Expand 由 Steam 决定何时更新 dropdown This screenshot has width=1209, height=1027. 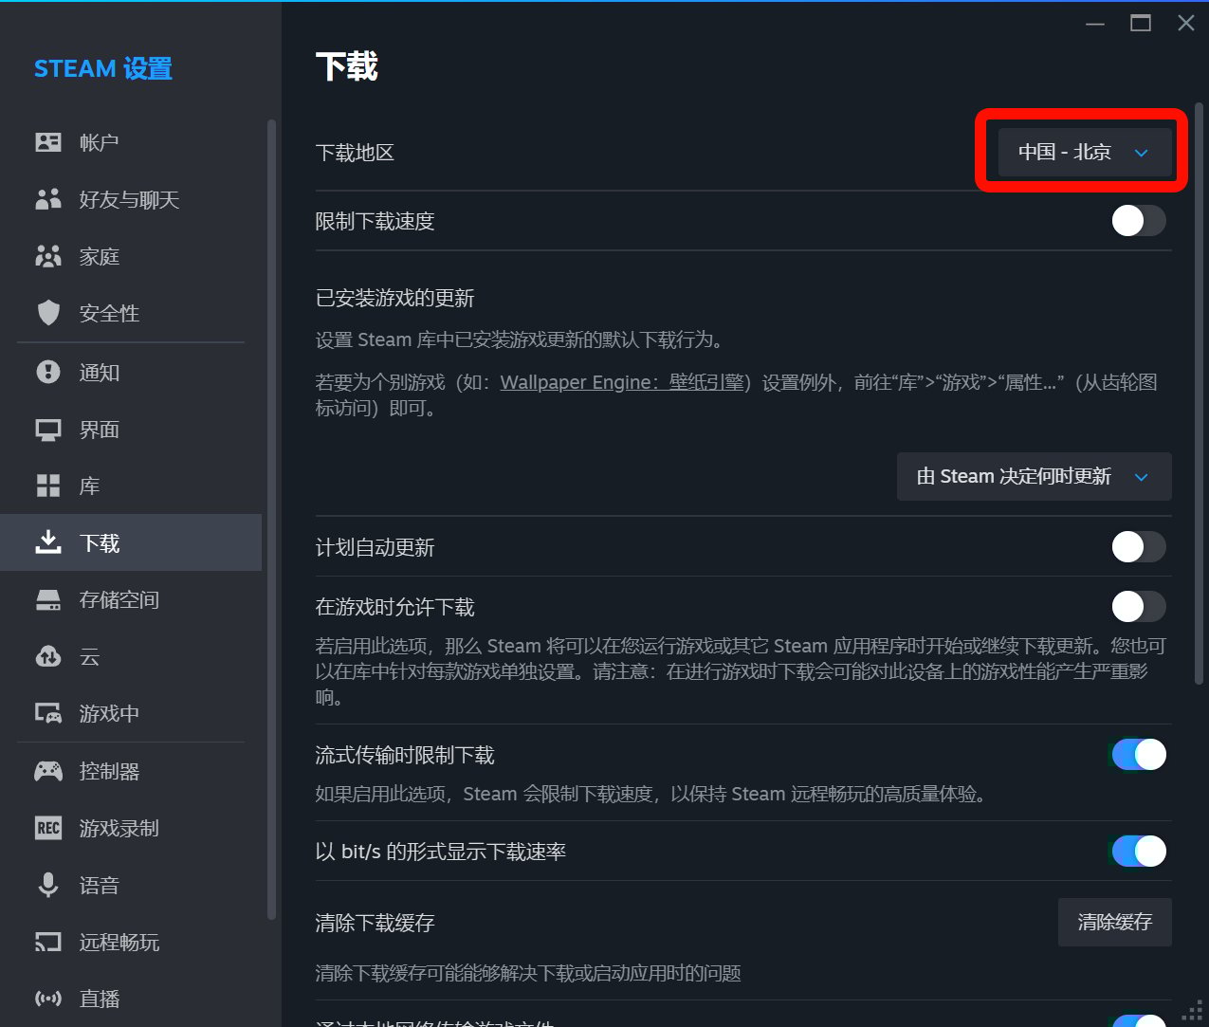[1035, 476]
